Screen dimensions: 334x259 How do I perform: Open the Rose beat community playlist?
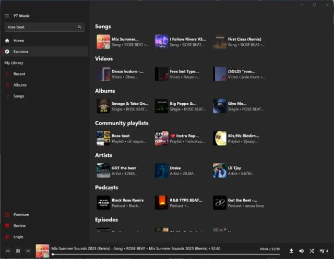coord(123,139)
